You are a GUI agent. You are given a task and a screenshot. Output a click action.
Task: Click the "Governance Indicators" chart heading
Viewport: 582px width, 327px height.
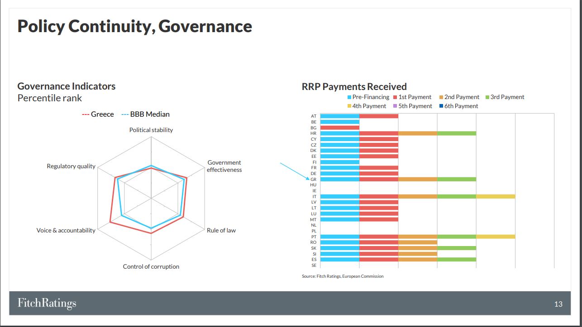[67, 86]
